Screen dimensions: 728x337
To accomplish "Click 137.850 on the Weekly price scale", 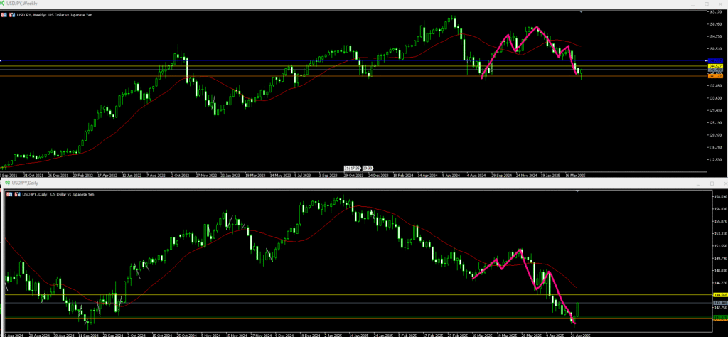I will click(715, 85).
